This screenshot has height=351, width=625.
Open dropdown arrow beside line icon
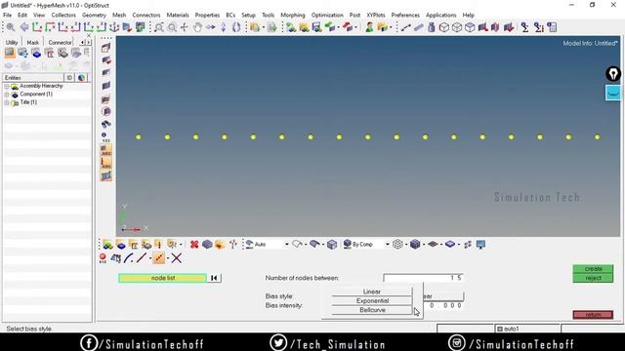pyautogui.click(x=149, y=258)
